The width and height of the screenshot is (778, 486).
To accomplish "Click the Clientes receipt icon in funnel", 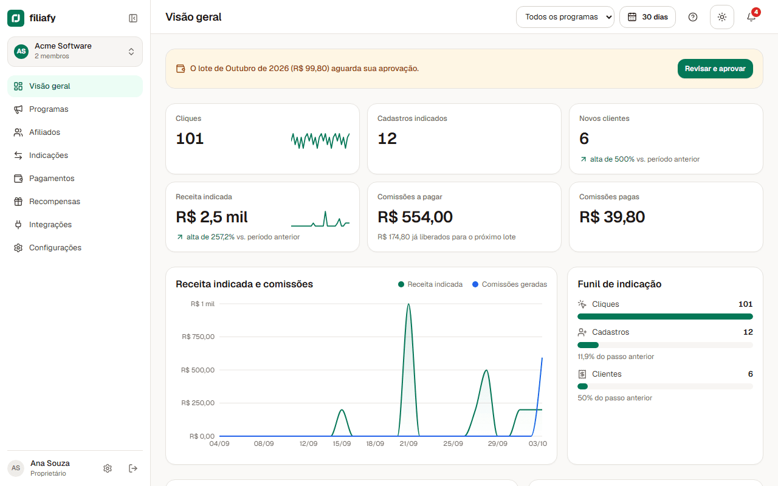I will point(582,374).
